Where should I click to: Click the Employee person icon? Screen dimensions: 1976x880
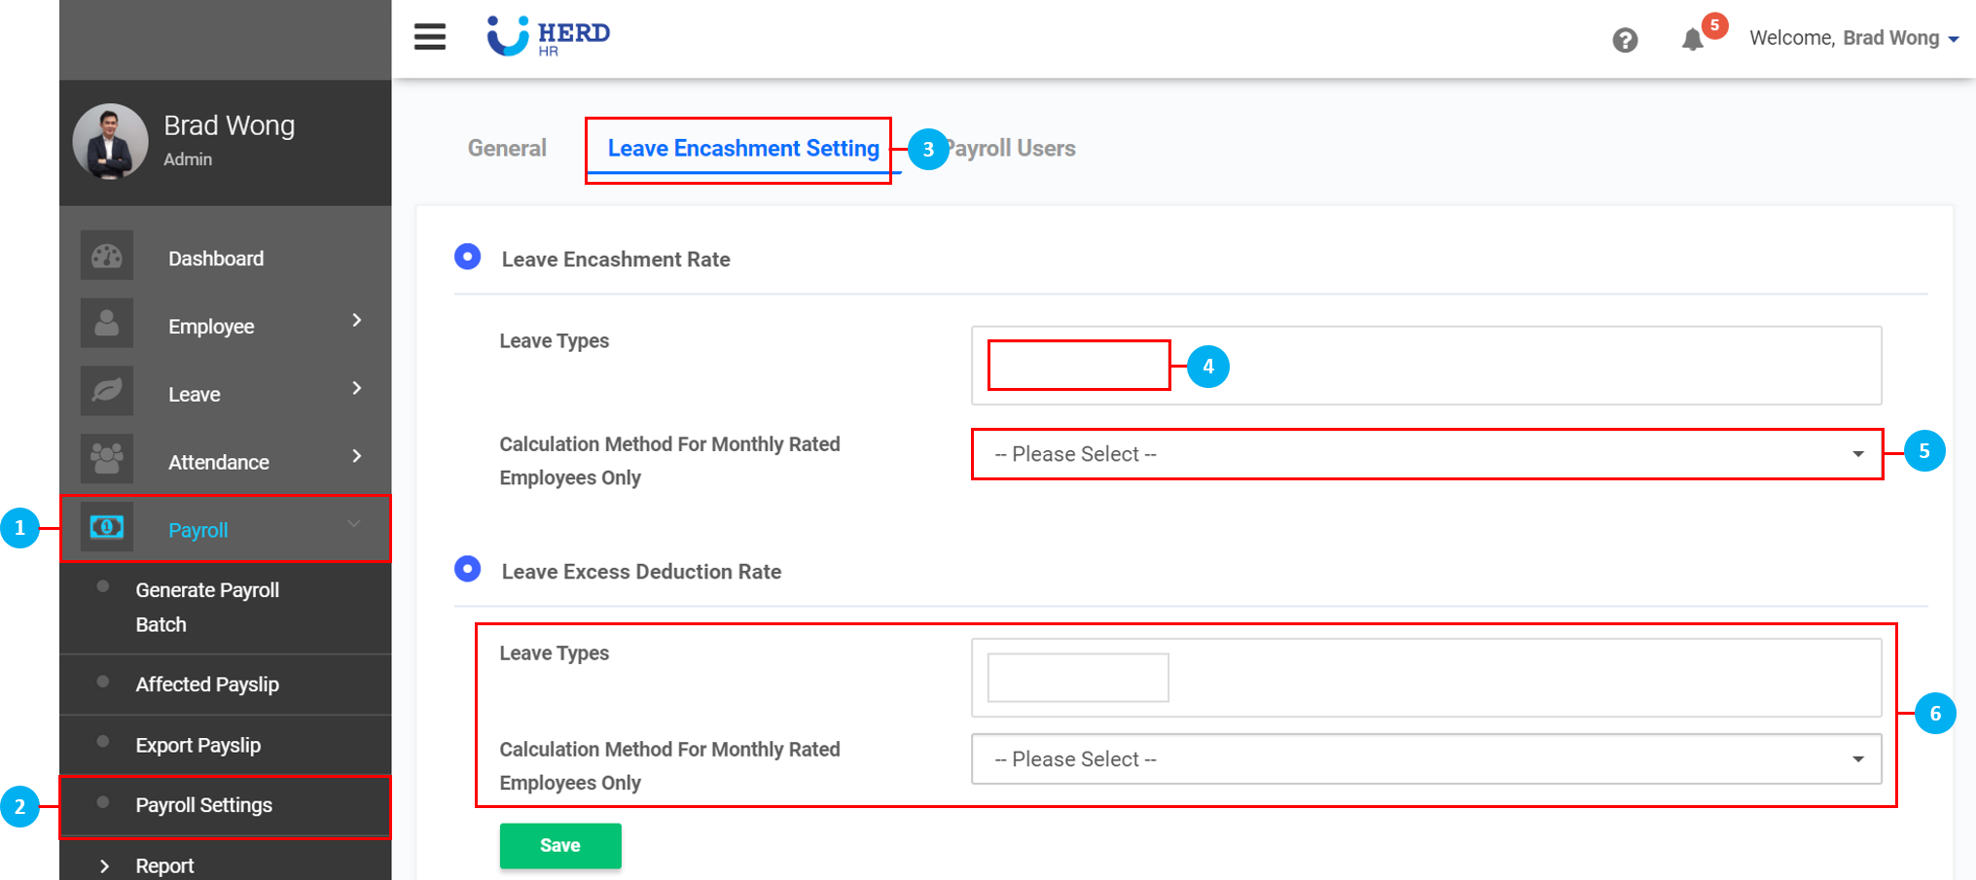tap(107, 325)
